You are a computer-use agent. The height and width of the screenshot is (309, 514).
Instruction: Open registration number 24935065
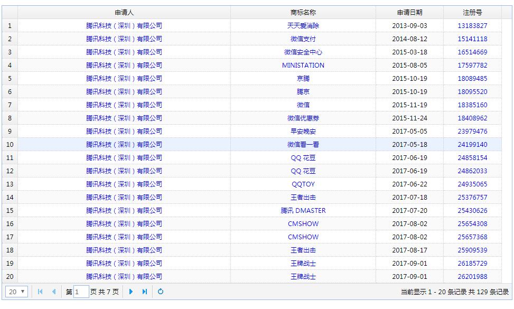[x=472, y=184]
